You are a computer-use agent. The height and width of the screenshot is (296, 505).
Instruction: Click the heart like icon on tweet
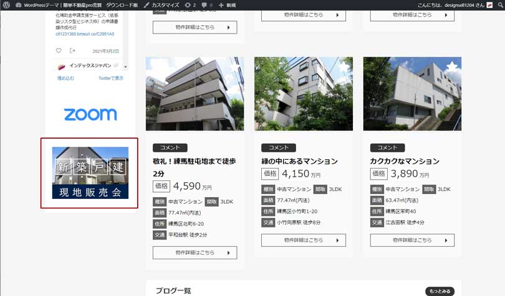click(x=59, y=51)
